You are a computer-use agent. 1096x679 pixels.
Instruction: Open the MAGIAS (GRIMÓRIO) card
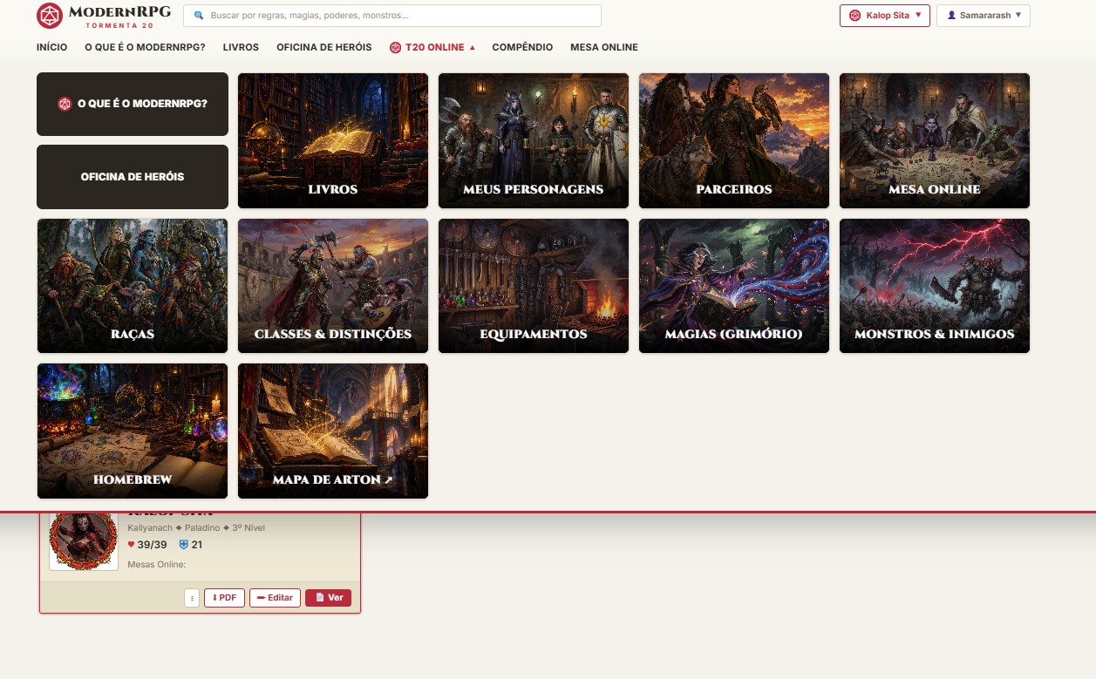coord(734,286)
